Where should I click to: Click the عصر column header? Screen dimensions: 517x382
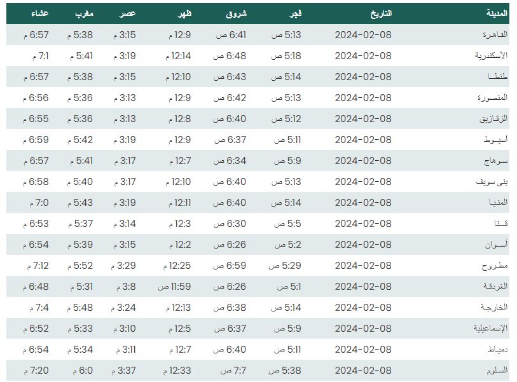[x=127, y=13]
